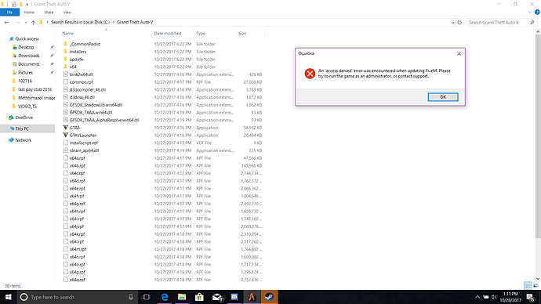Open recent locations dropdown arrow
The height and width of the screenshot is (304, 541).
pyautogui.click(x=26, y=23)
